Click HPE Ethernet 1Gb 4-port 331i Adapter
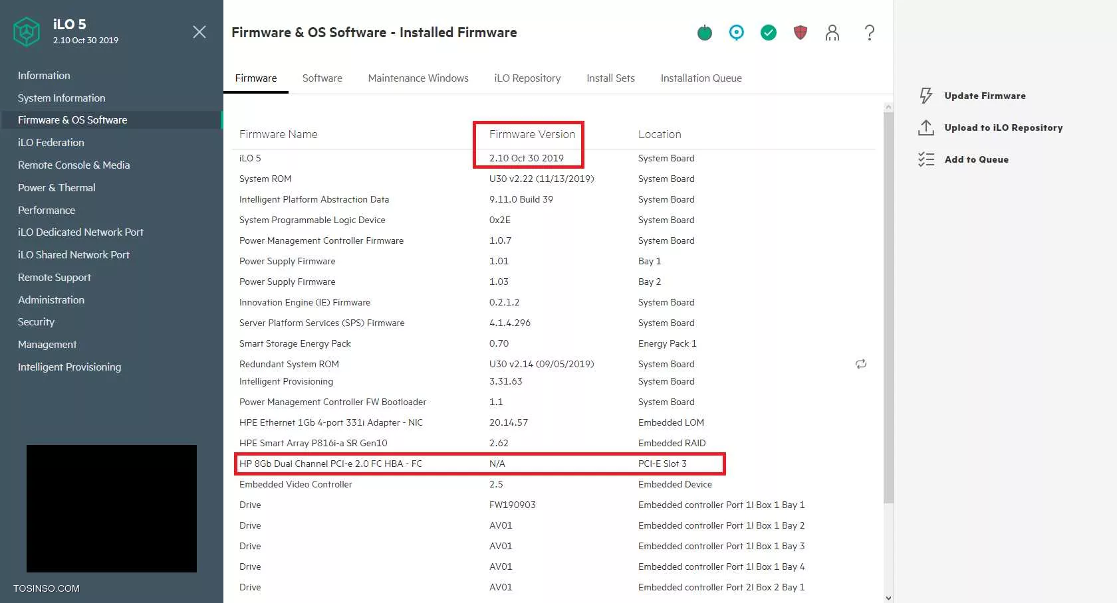 [331, 422]
